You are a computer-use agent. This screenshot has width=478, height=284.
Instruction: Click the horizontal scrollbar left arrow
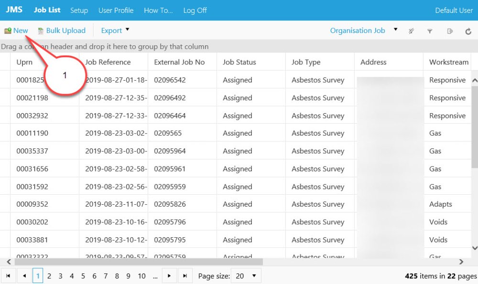[9, 262]
